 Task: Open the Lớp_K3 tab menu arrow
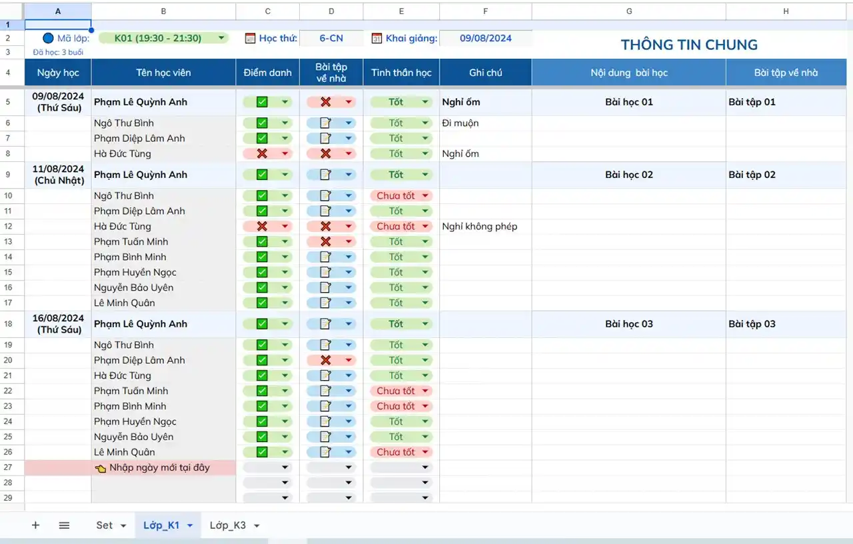(x=257, y=526)
